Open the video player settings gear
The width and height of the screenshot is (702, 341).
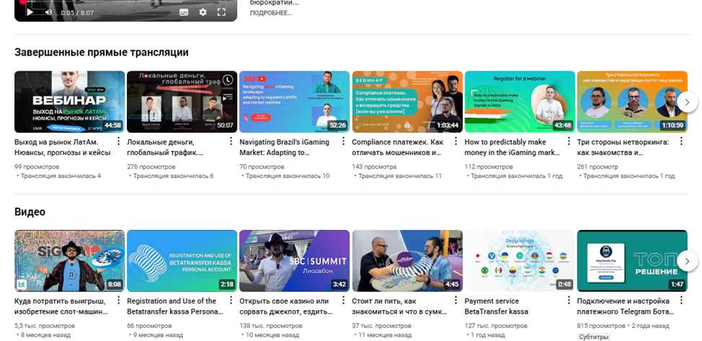pyautogui.click(x=203, y=12)
